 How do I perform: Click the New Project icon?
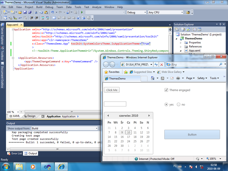(x=5, y=12)
